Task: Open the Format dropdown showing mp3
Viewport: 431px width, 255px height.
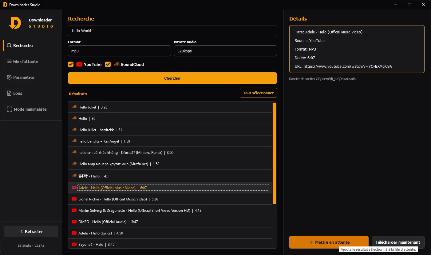Action: pyautogui.click(x=119, y=51)
